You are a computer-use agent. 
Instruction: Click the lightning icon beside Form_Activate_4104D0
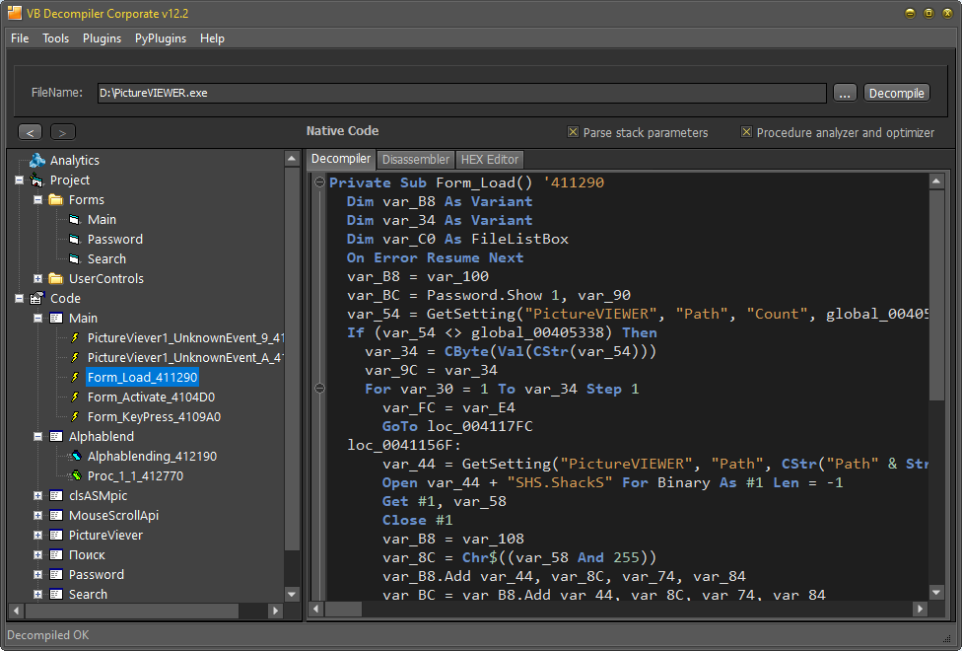[x=75, y=397]
